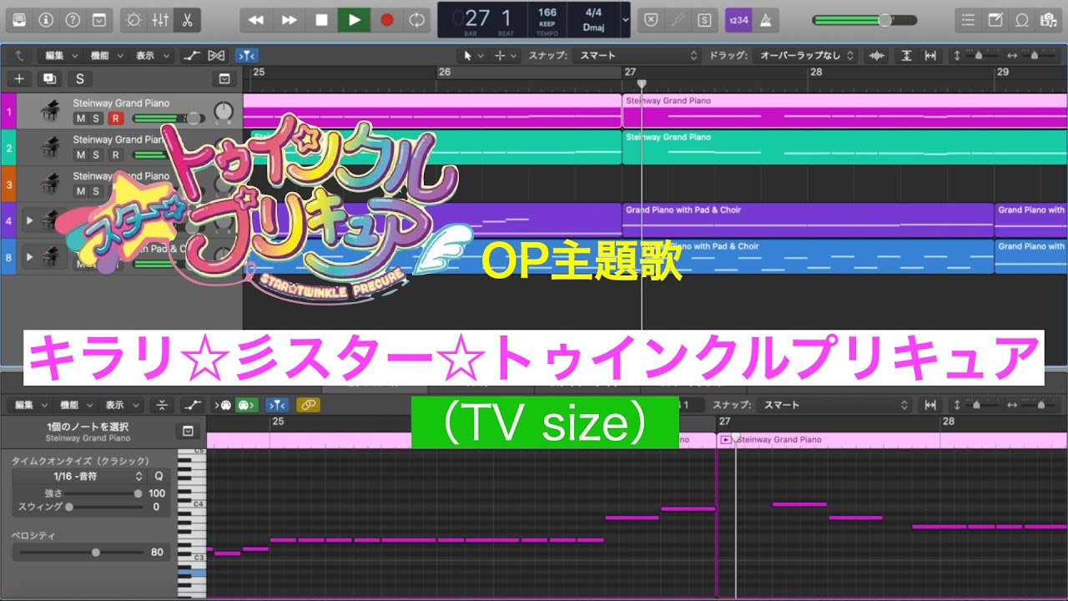This screenshot has height=601, width=1068.
Task: Expand track 8 disclosure triangle
Action: pyautogui.click(x=30, y=257)
